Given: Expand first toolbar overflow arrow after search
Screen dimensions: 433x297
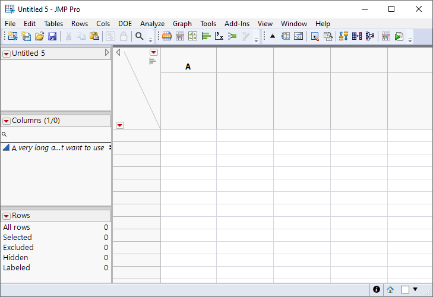Looking at the screenshot, I should tap(150, 40).
